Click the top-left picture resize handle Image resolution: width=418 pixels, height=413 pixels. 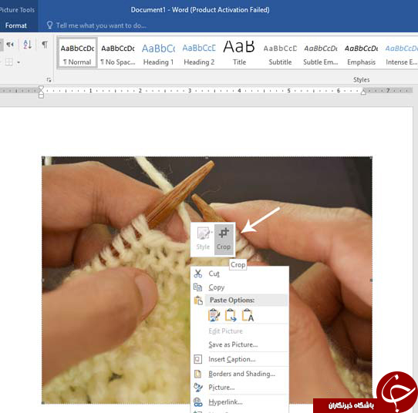click(x=42, y=158)
